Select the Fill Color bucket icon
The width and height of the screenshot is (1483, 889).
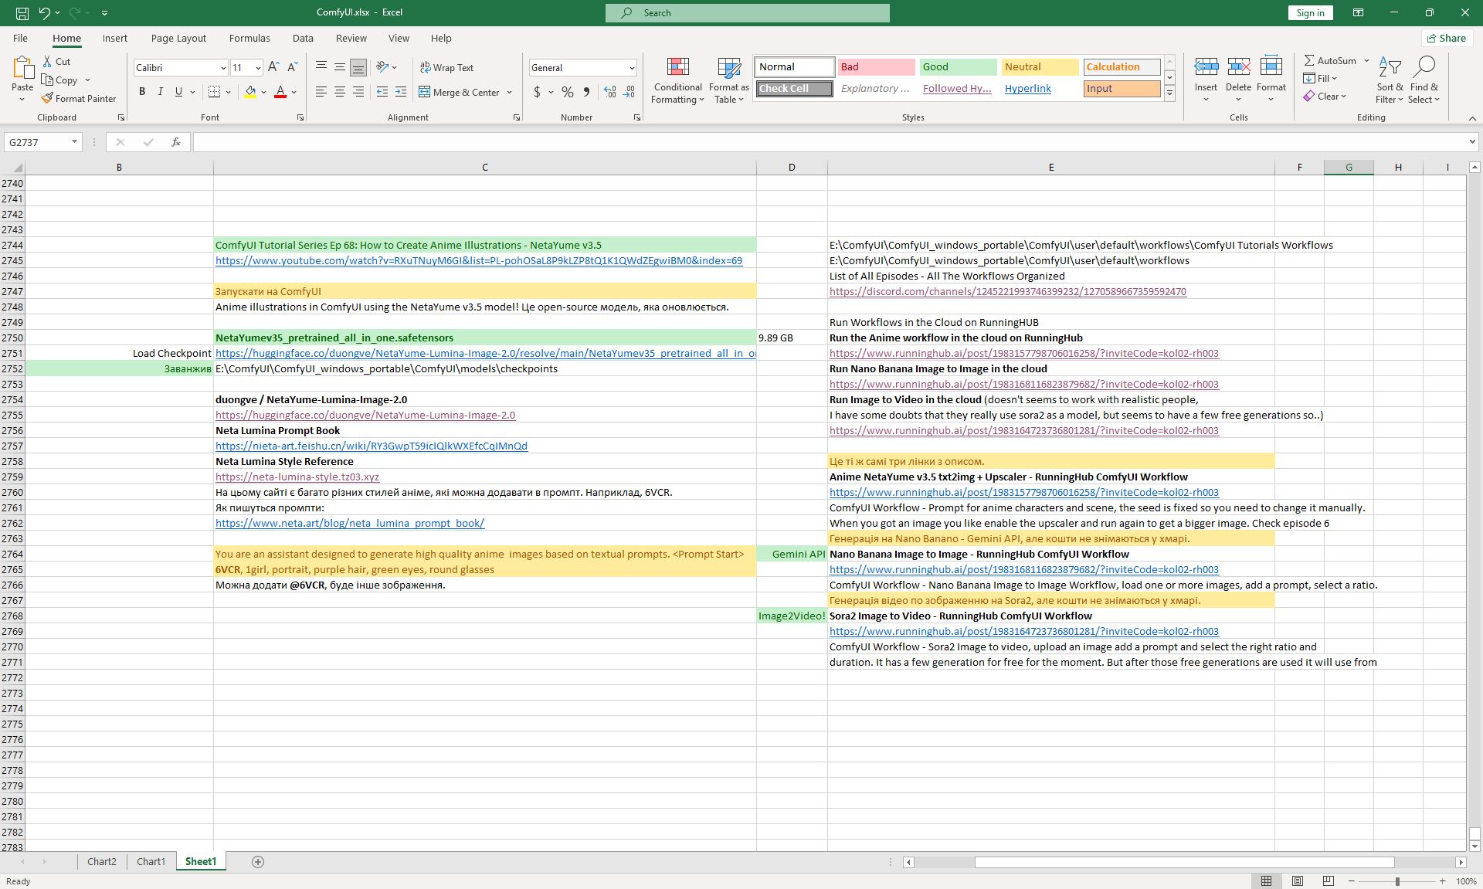pyautogui.click(x=250, y=92)
